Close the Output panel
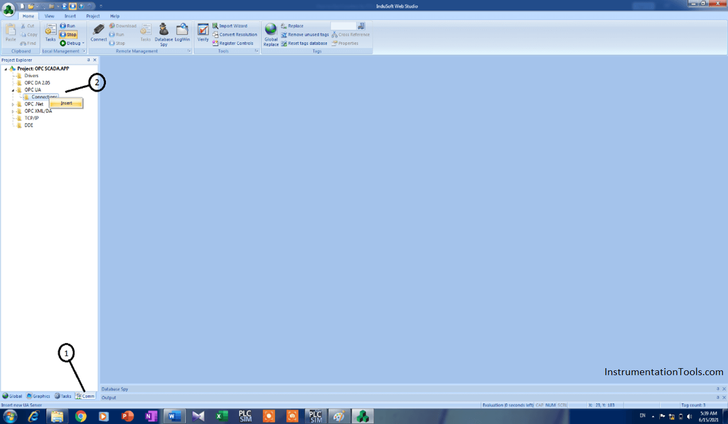The image size is (728, 424). pos(724,397)
